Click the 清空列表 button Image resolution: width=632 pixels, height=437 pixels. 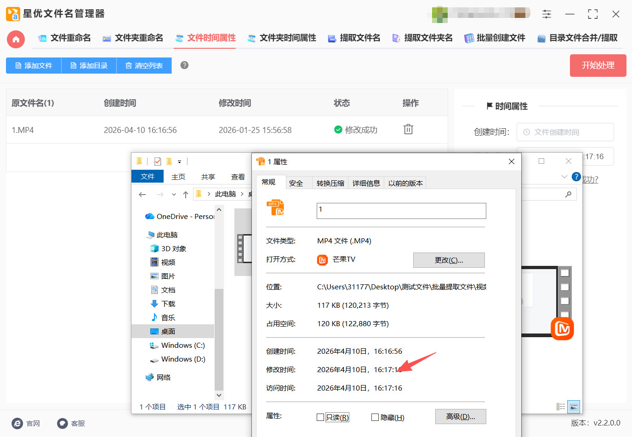144,65
